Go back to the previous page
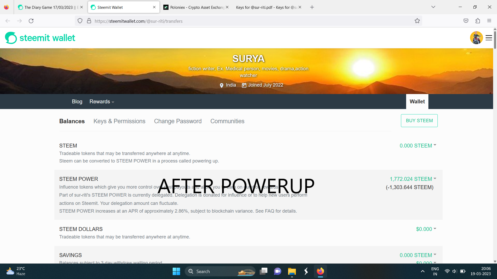497x279 pixels. (8, 21)
